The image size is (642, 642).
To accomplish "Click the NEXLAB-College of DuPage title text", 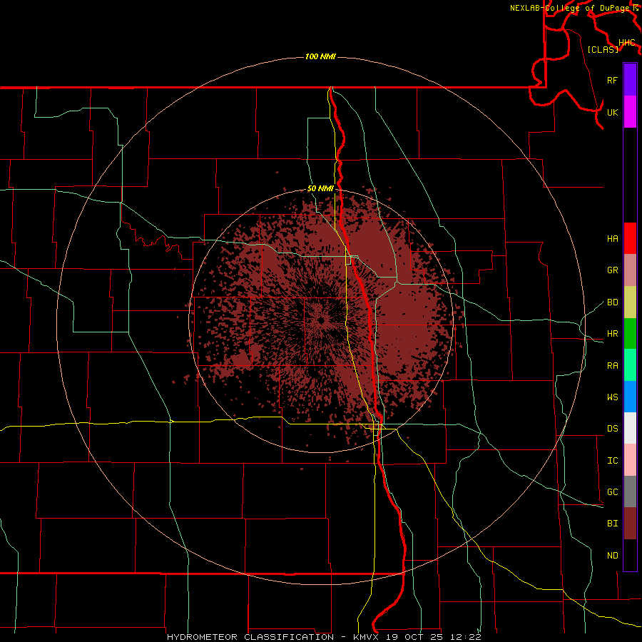I will [x=571, y=8].
